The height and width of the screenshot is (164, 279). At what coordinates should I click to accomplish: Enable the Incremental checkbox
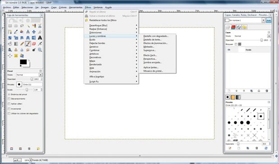click(9, 109)
